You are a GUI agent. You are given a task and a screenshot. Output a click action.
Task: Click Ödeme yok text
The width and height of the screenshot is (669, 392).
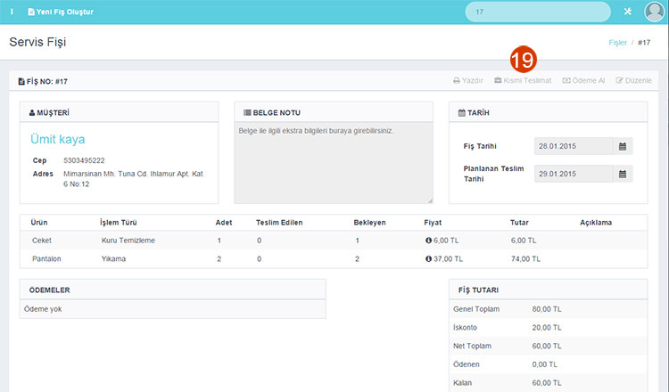click(43, 309)
